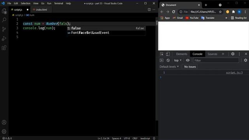Switch to the Elements DevTools tab

click(x=182, y=54)
